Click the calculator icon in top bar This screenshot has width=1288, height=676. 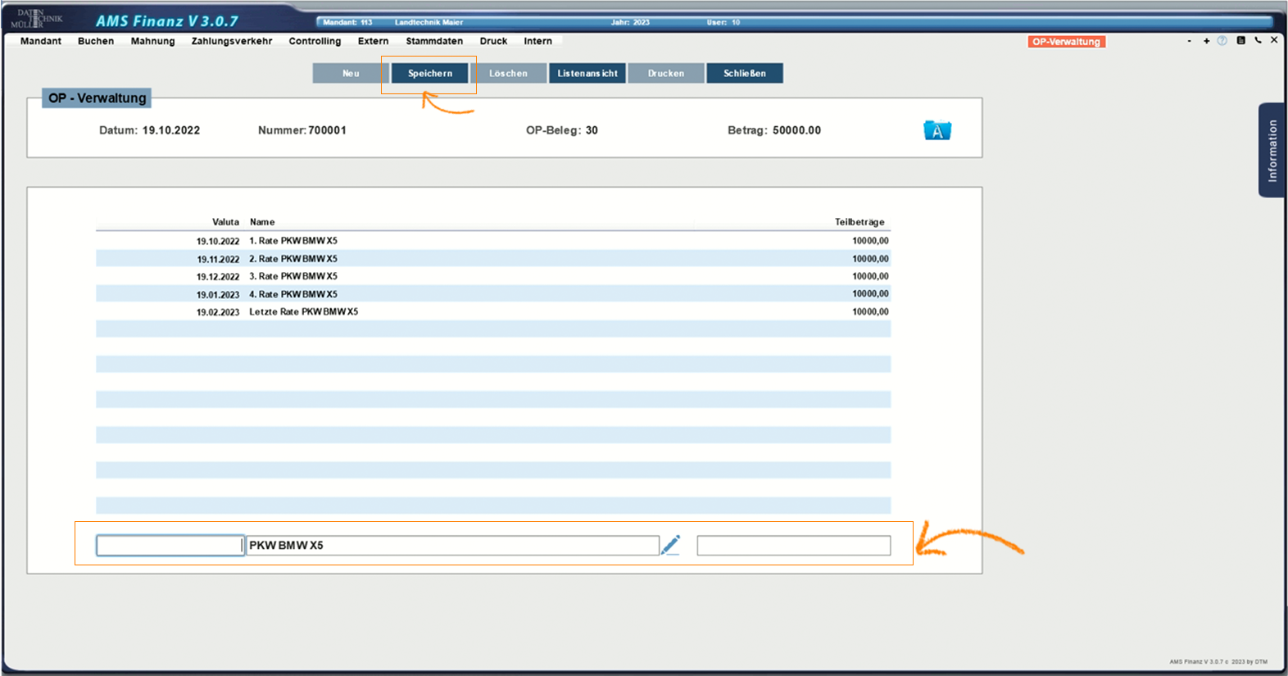pos(1240,40)
